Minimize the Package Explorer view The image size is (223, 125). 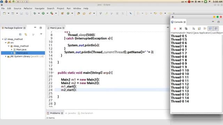point(35,27)
